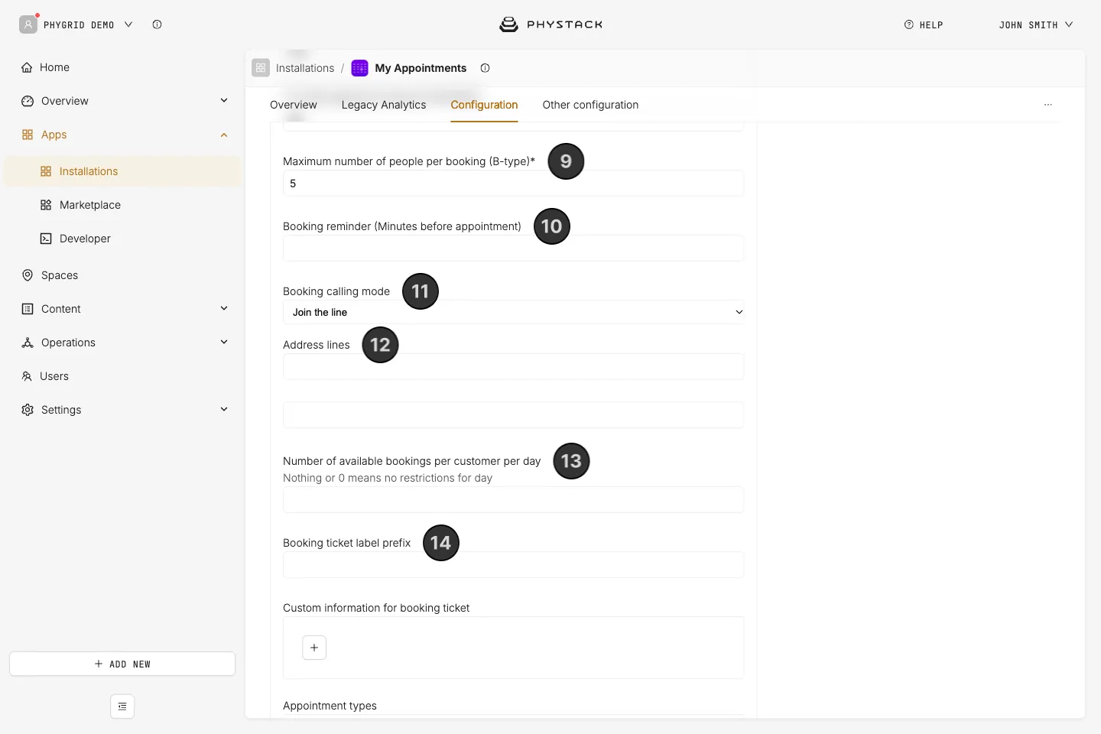Viewport: 1101px width, 734px height.
Task: Click the Add New button
Action: (122, 664)
